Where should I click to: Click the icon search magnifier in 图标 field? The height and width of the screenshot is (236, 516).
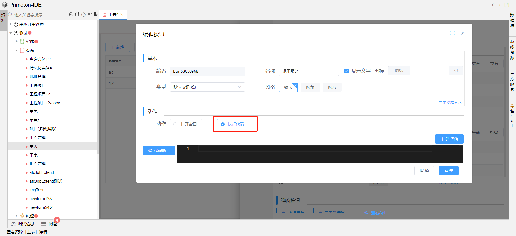point(456,71)
